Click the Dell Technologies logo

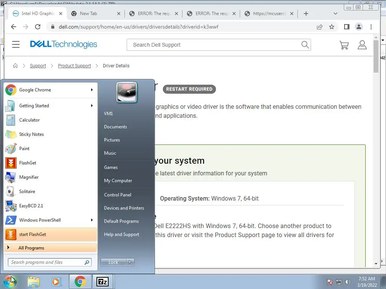pos(63,44)
